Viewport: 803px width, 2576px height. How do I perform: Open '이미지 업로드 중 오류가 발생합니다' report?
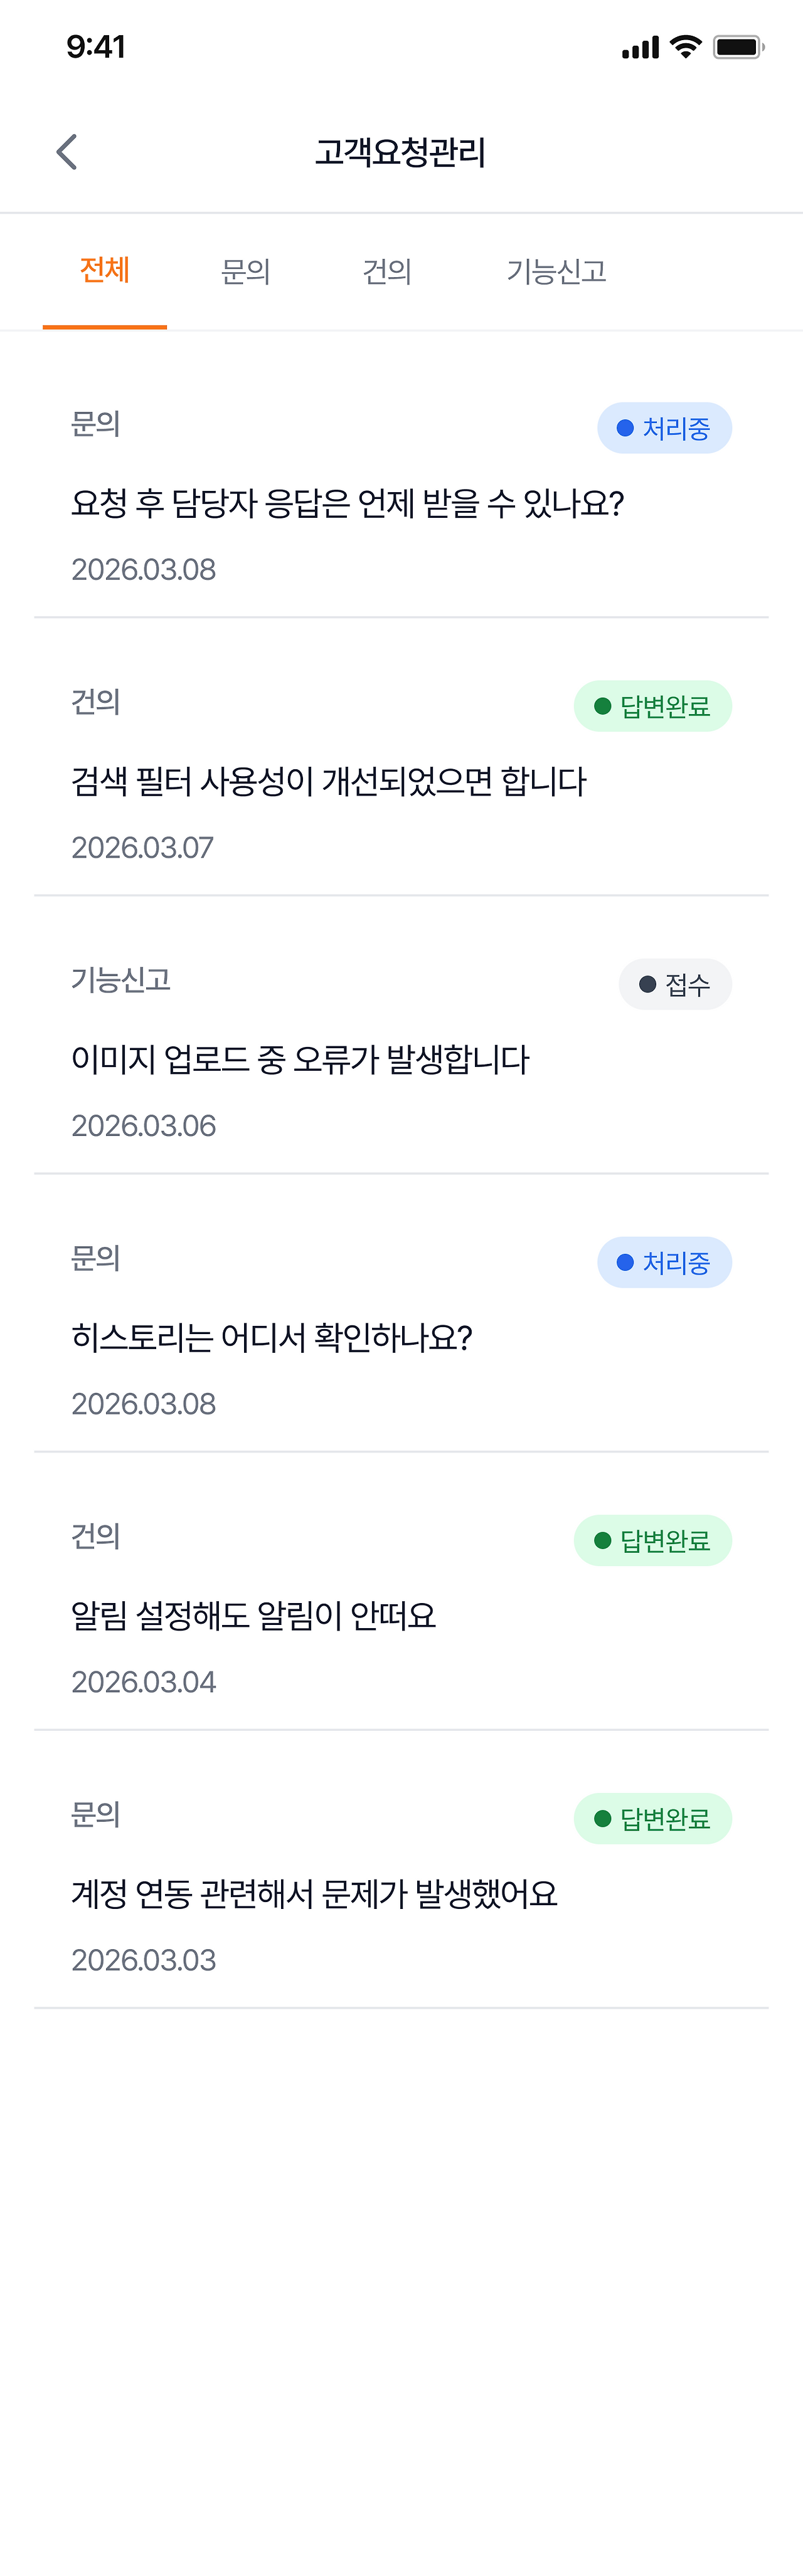click(300, 1059)
